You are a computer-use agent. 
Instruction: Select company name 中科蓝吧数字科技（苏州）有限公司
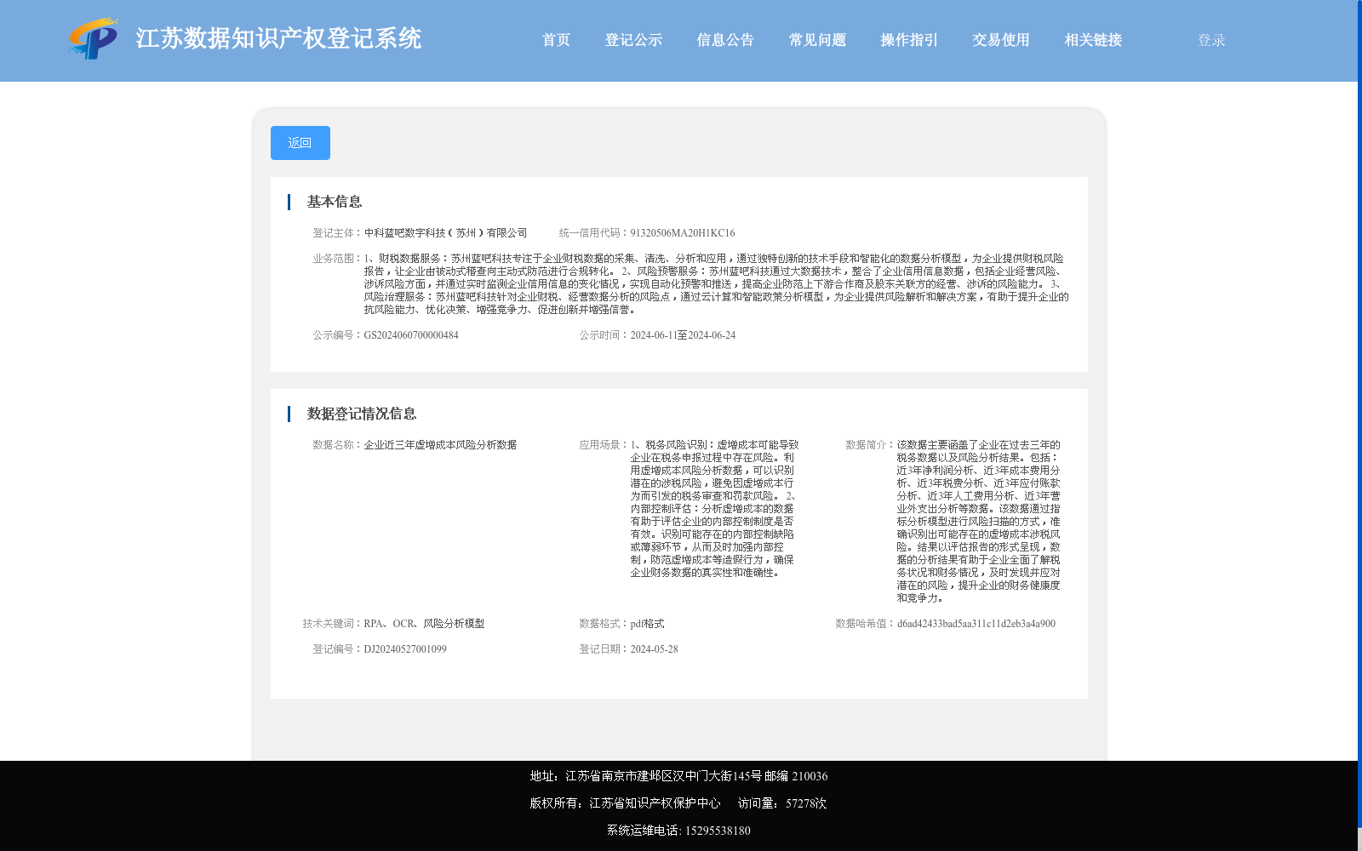click(x=445, y=233)
